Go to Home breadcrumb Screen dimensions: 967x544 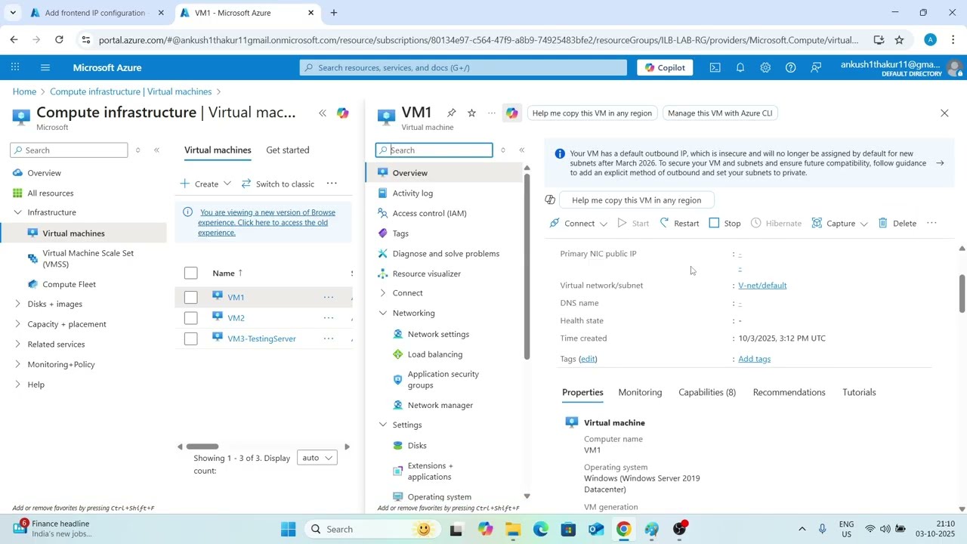(x=24, y=91)
